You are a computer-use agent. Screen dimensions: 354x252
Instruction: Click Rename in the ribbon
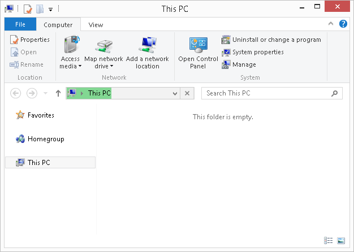pos(27,64)
